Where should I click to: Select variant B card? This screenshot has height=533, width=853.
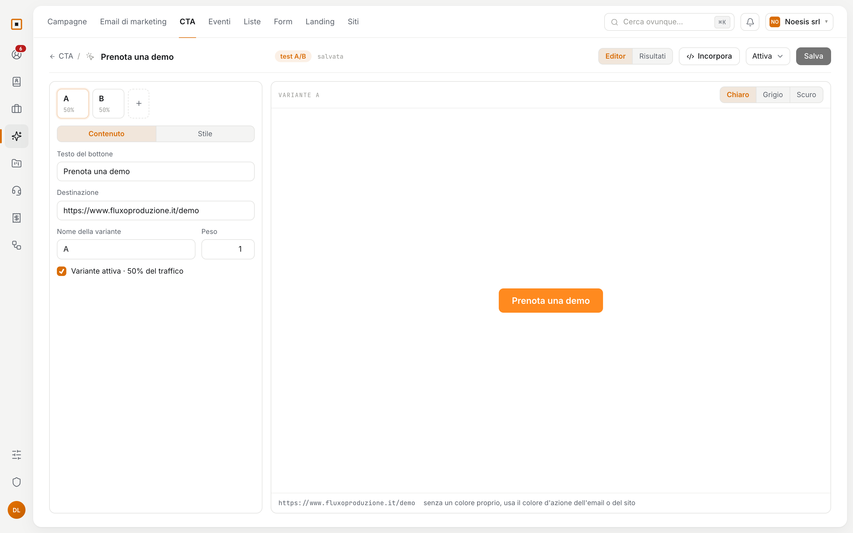(108, 104)
